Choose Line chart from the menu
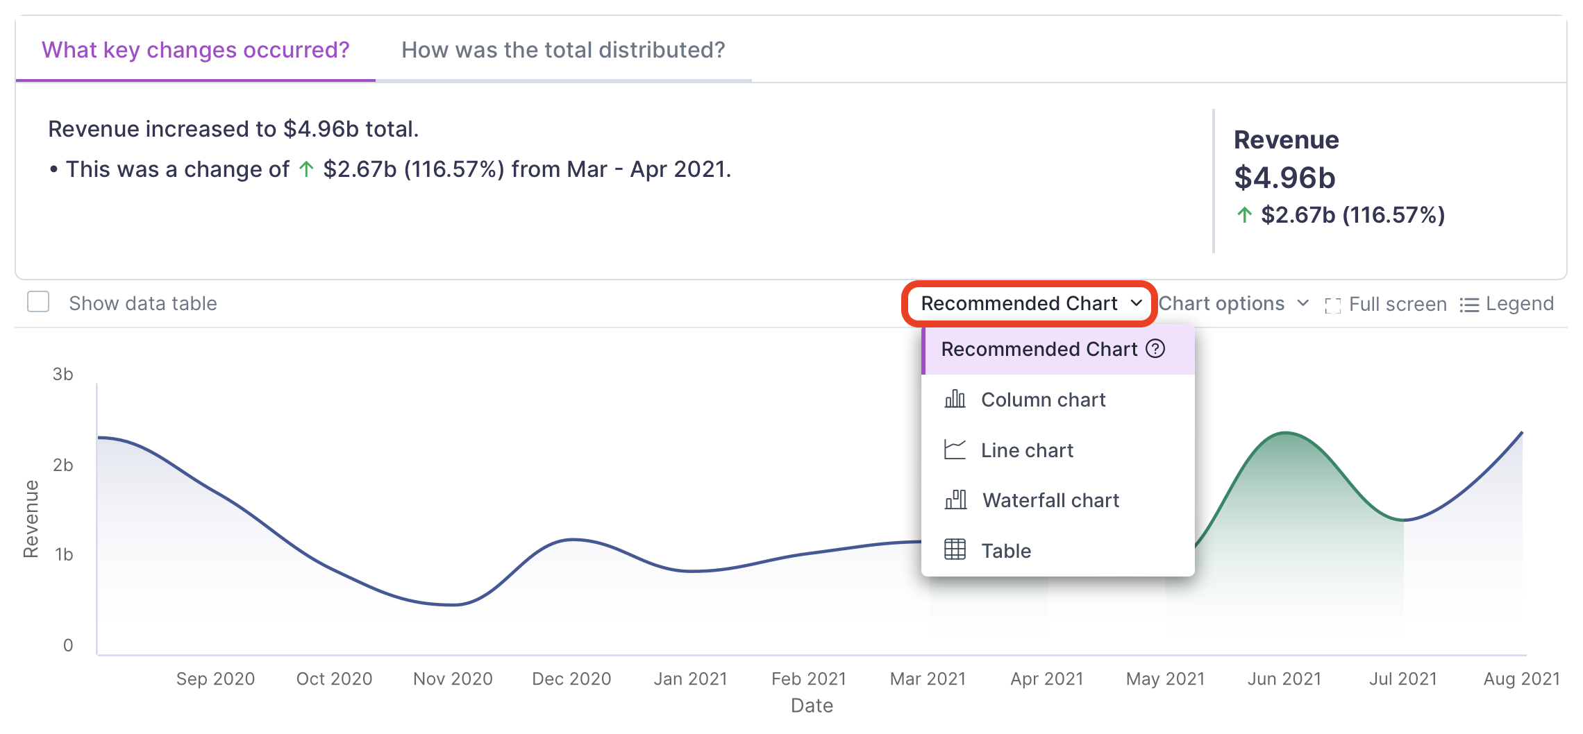This screenshot has height=734, width=1583. 1026,450
